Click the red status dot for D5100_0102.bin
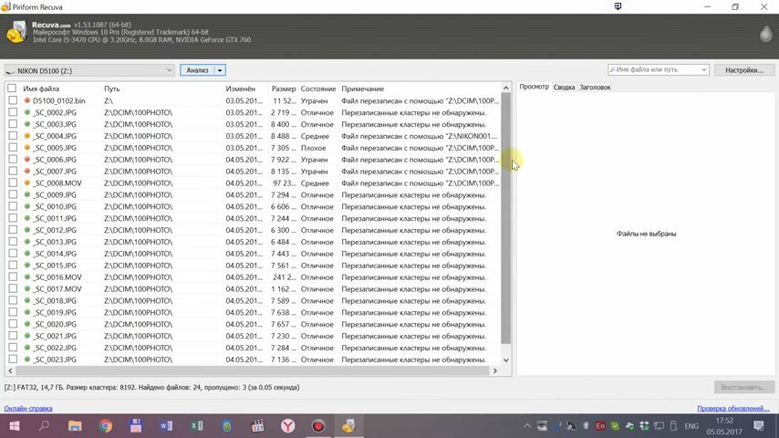779x438 pixels. click(x=27, y=100)
